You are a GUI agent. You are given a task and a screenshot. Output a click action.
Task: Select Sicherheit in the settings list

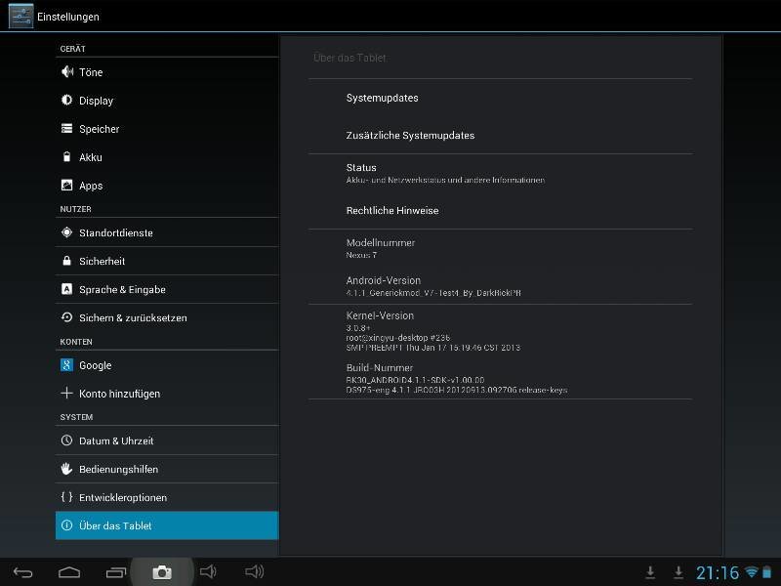(x=167, y=261)
